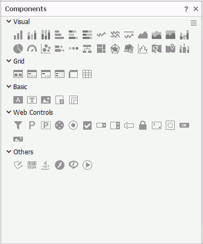203x244 pixels.
Task: Insert a video play component
Action: coord(87,165)
